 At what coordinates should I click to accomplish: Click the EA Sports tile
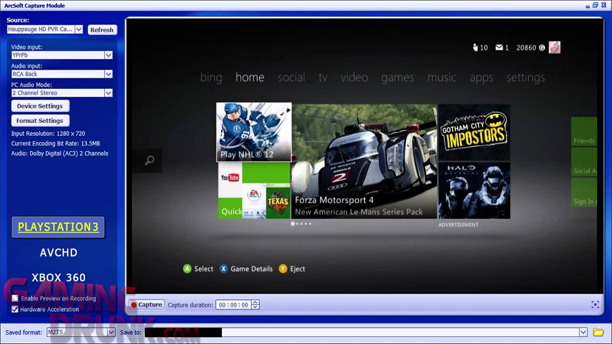coord(254,201)
